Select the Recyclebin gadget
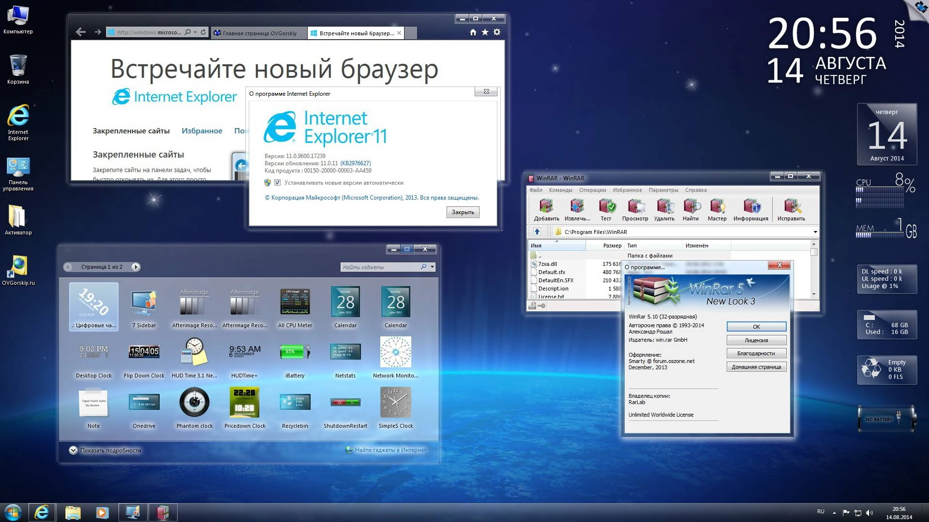 [x=295, y=408]
